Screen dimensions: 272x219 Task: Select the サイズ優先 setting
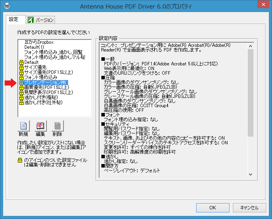pos(35,67)
